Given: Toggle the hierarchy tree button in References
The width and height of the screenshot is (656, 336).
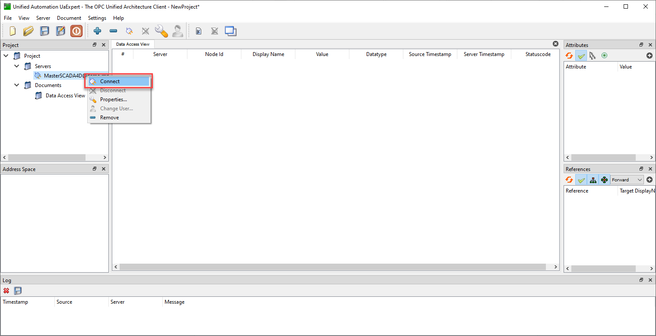Looking at the screenshot, I should click(x=593, y=180).
